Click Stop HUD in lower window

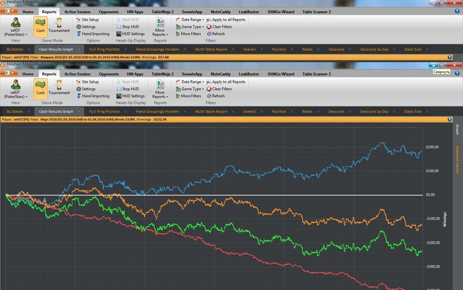128,89
